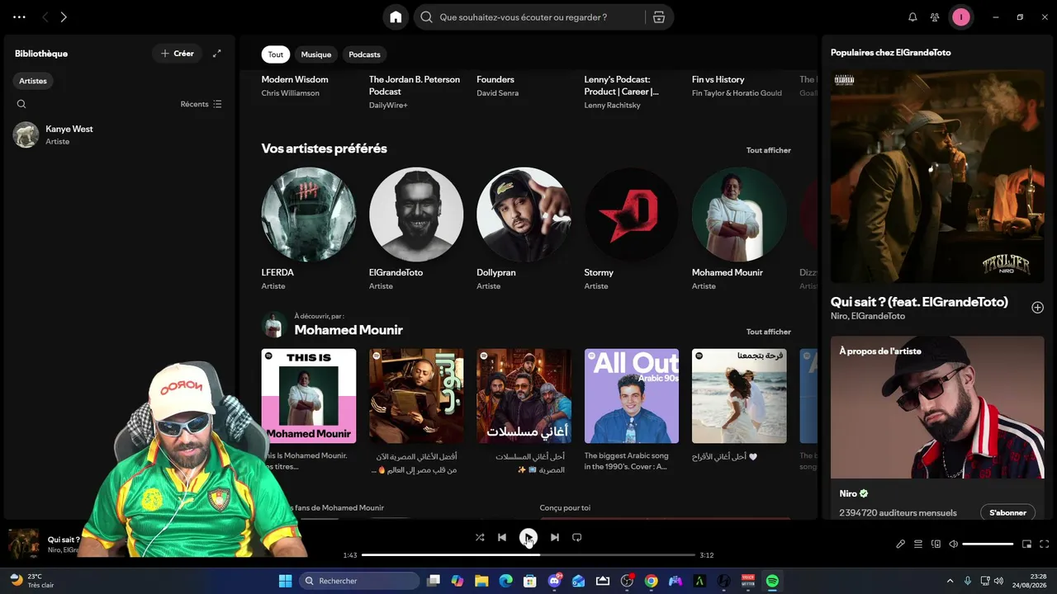Go to Spotify Home

pos(396,17)
